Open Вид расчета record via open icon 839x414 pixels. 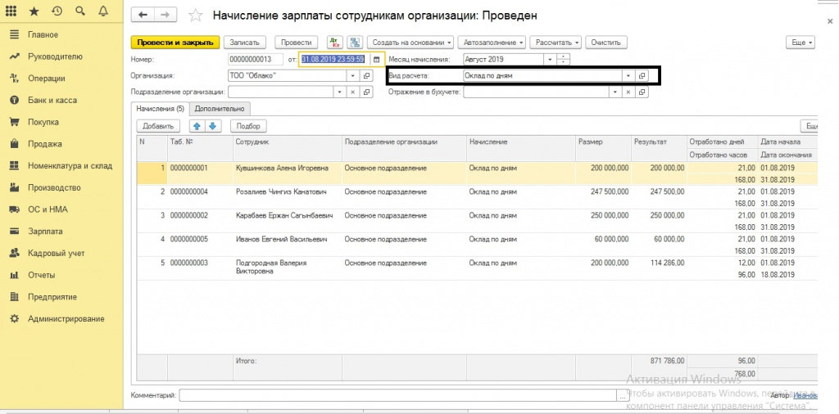click(642, 76)
